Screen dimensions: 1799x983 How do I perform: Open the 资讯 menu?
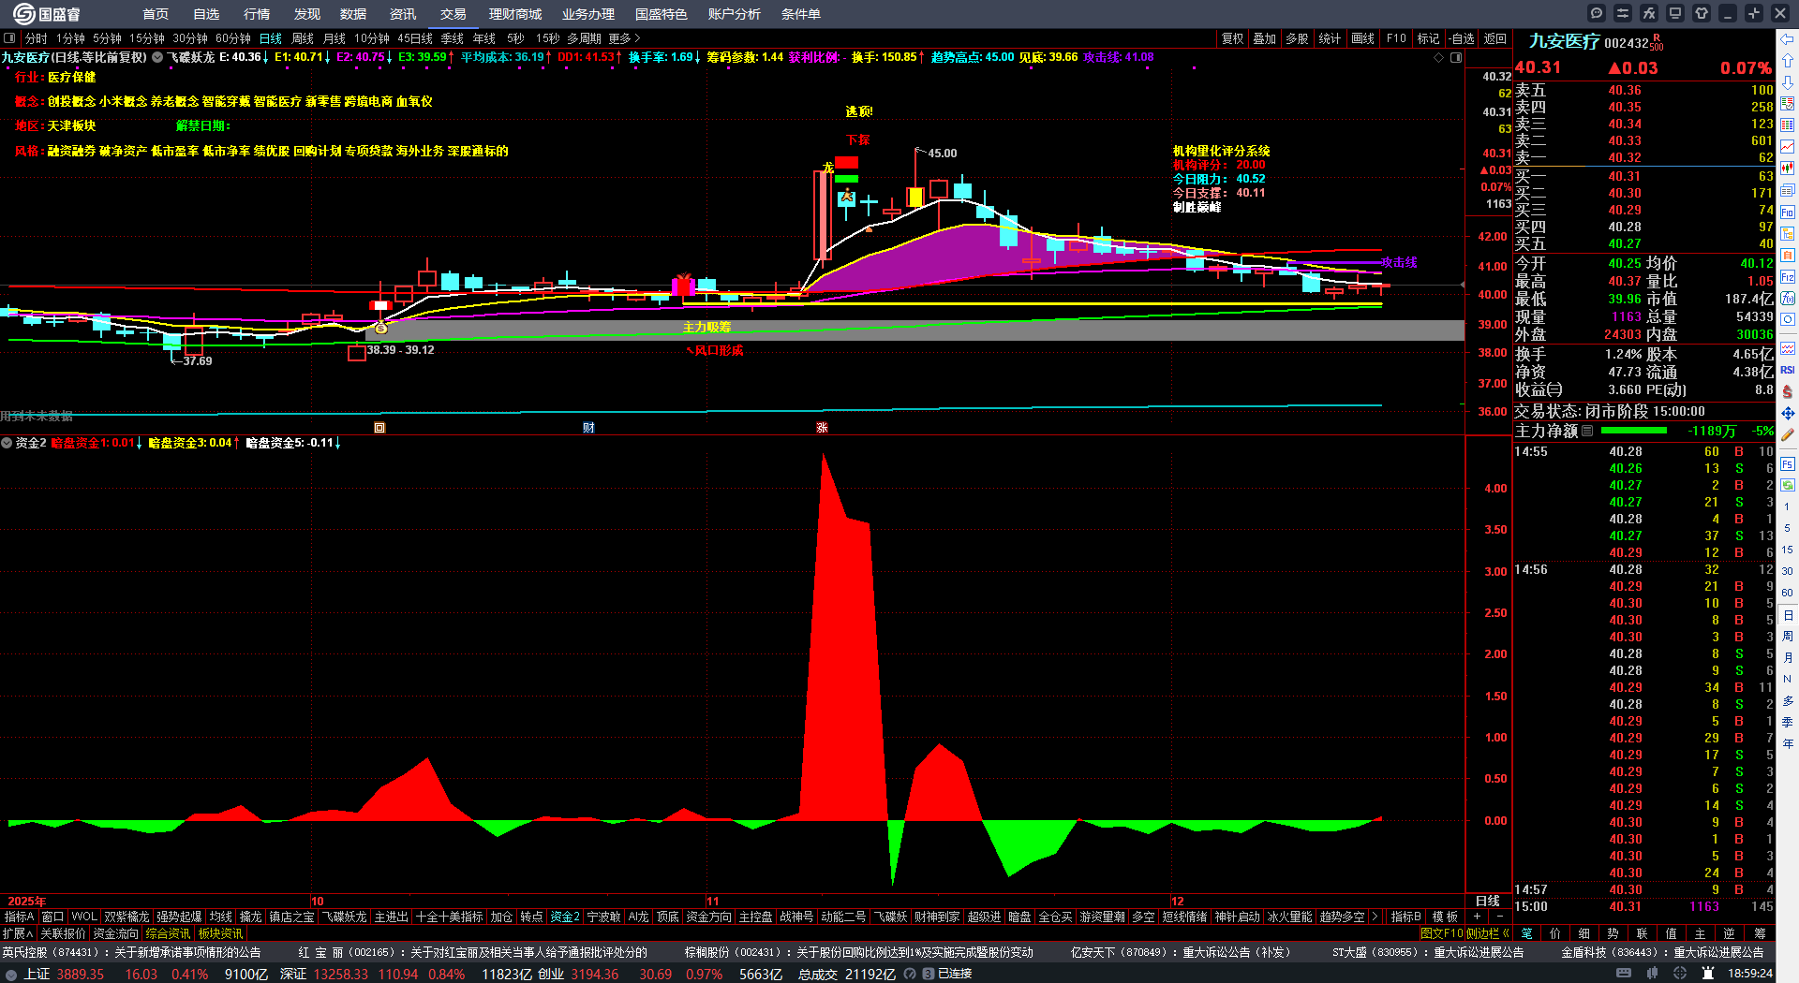(x=403, y=14)
